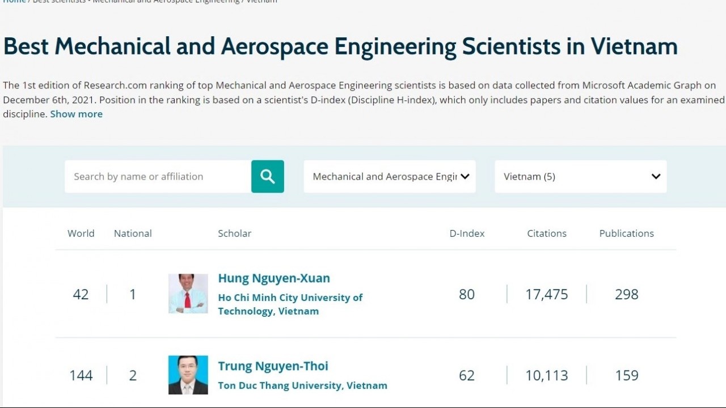Click the Vietnam breadcrumb entry
Viewport: 726px width, 408px height.
click(261, 2)
